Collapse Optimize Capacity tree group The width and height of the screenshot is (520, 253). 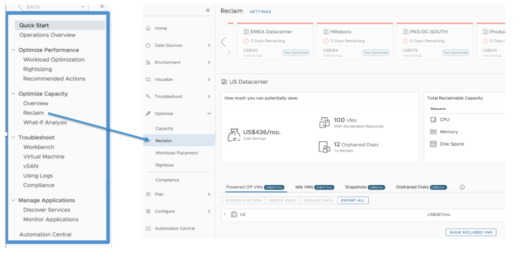pos(14,94)
